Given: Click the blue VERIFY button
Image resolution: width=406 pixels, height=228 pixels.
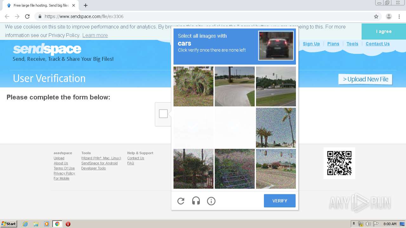Looking at the screenshot, I should pos(280,201).
